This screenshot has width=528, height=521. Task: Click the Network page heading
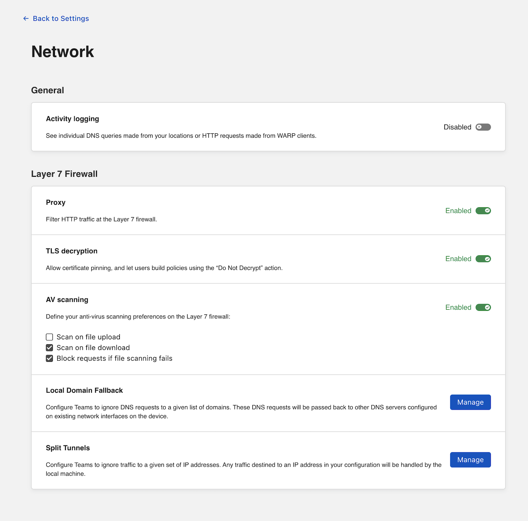[62, 51]
